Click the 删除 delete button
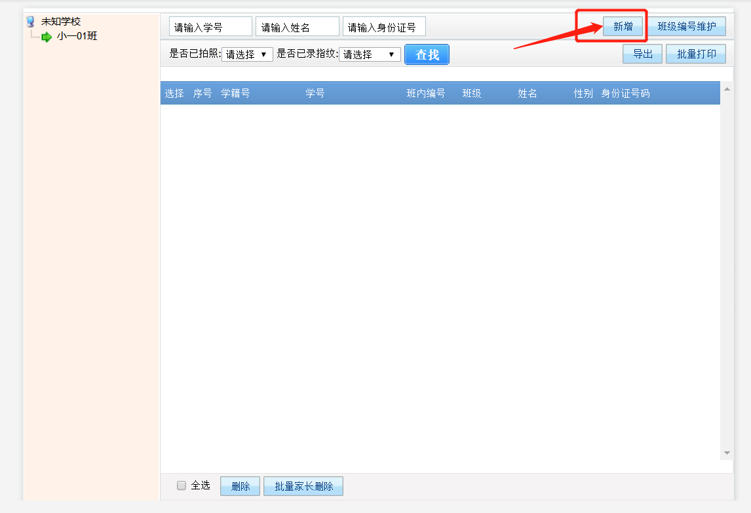751x513 pixels. [x=240, y=485]
